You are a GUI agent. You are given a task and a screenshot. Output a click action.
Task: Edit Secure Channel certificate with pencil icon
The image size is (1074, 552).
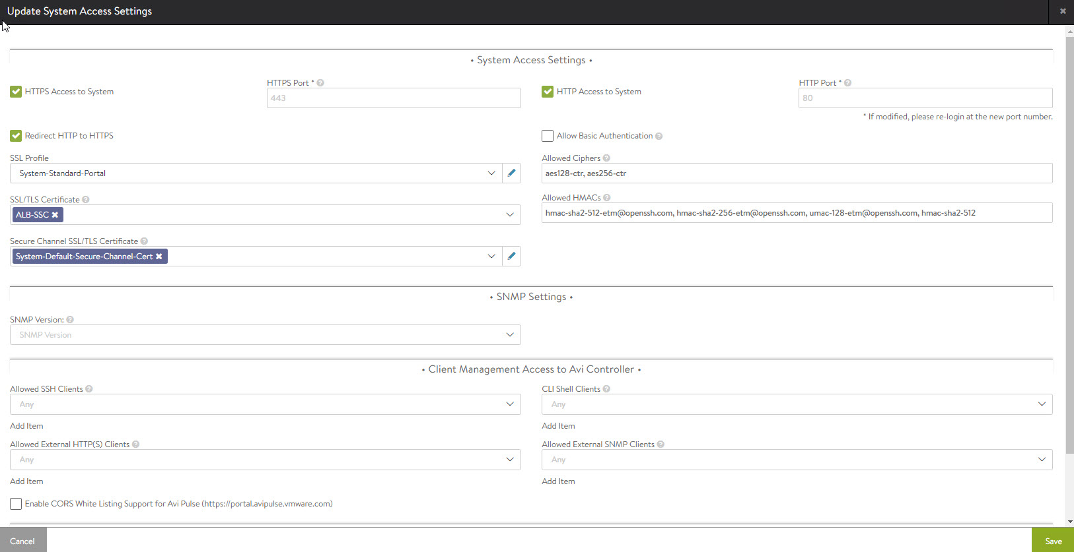[x=511, y=256]
